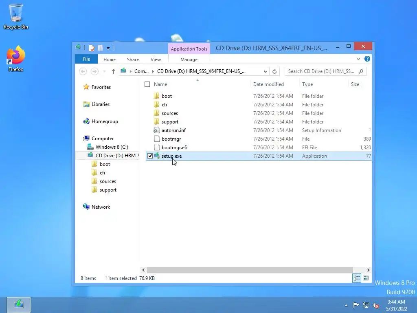Open the Help question mark icon
417x313 pixels.
367,59
